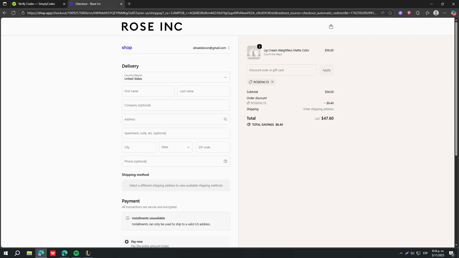Open the system tray hidden icons chevron
Viewport: 459px width, 258px height.
coord(401,253)
